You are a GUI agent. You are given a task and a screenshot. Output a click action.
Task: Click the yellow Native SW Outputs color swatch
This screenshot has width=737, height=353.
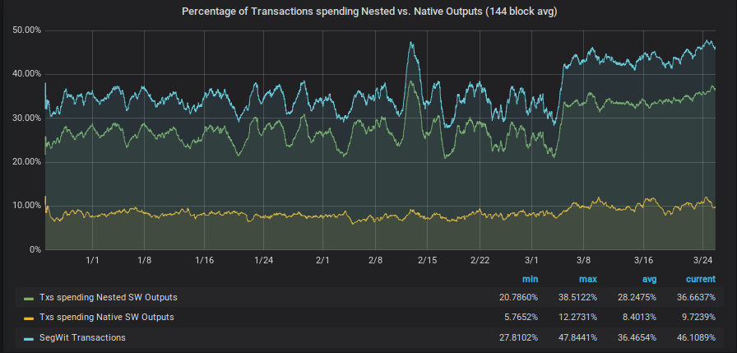point(29,318)
